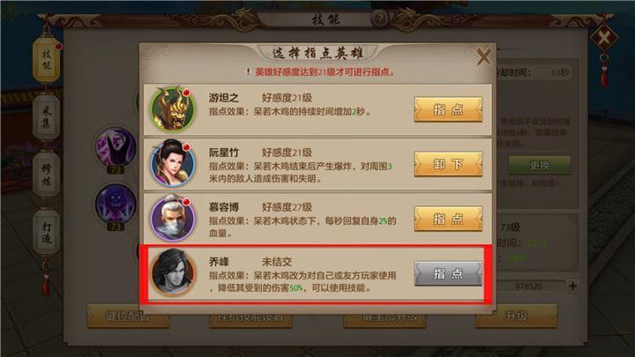Switch to 技能 lantern tab
Viewport: 635px width, 357px height.
pos(46,60)
